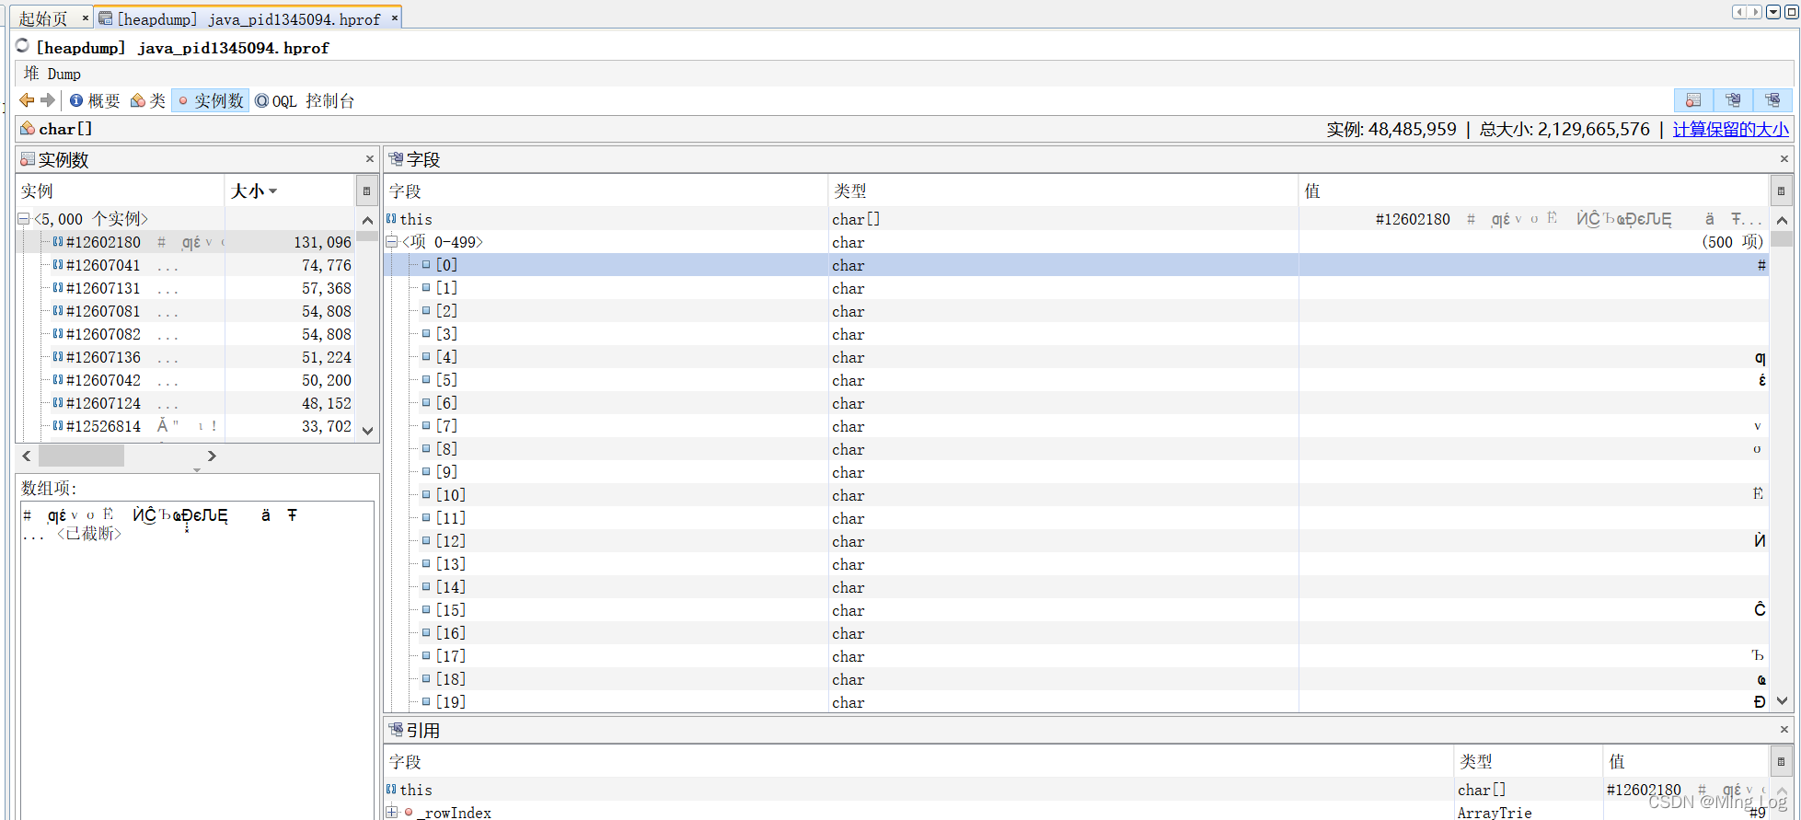Expand the _rowIndex reference node

tap(392, 813)
